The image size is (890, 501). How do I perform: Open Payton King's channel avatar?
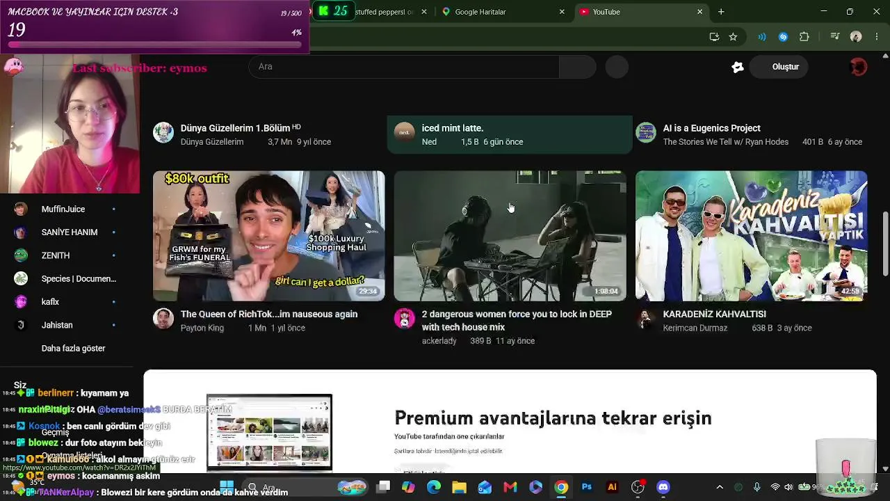(x=163, y=319)
